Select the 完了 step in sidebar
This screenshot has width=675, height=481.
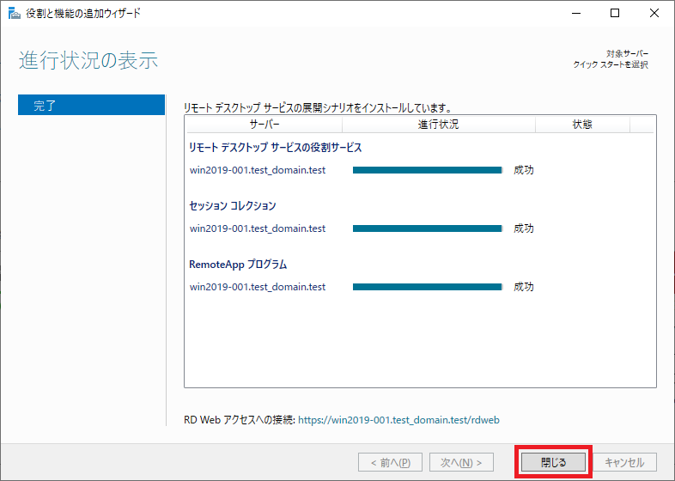click(x=91, y=105)
